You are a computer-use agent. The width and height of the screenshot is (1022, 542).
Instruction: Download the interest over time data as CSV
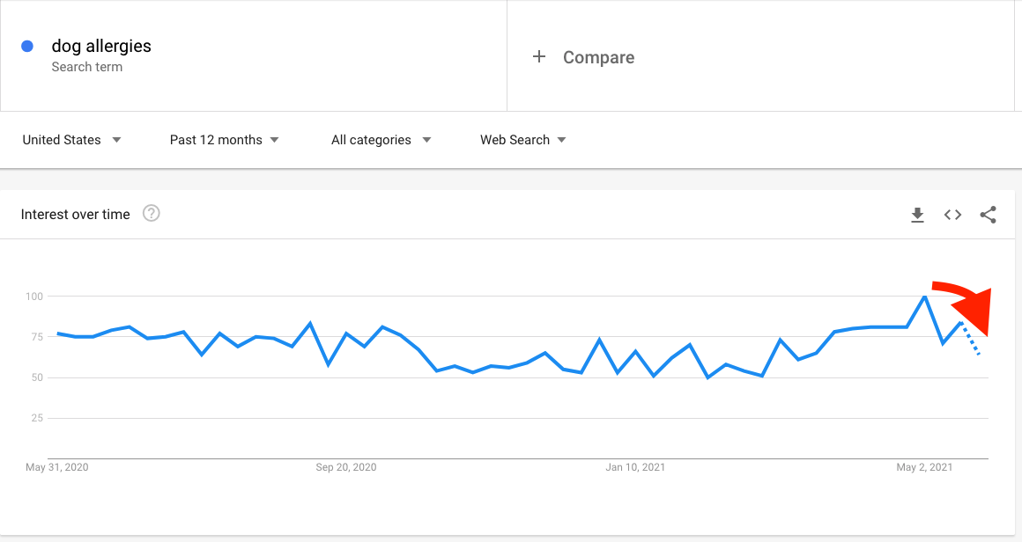pos(917,215)
